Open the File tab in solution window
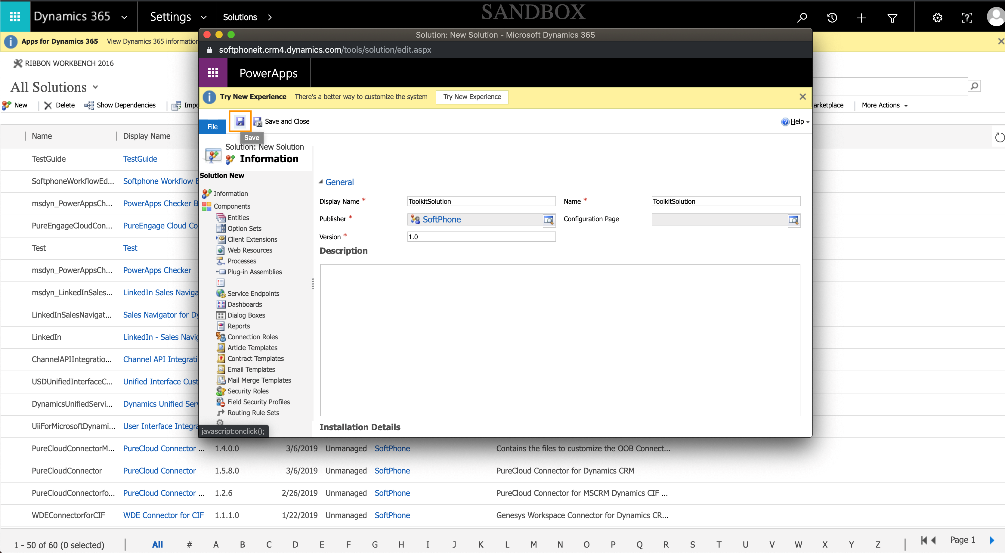Image resolution: width=1005 pixels, height=553 pixels. (213, 126)
